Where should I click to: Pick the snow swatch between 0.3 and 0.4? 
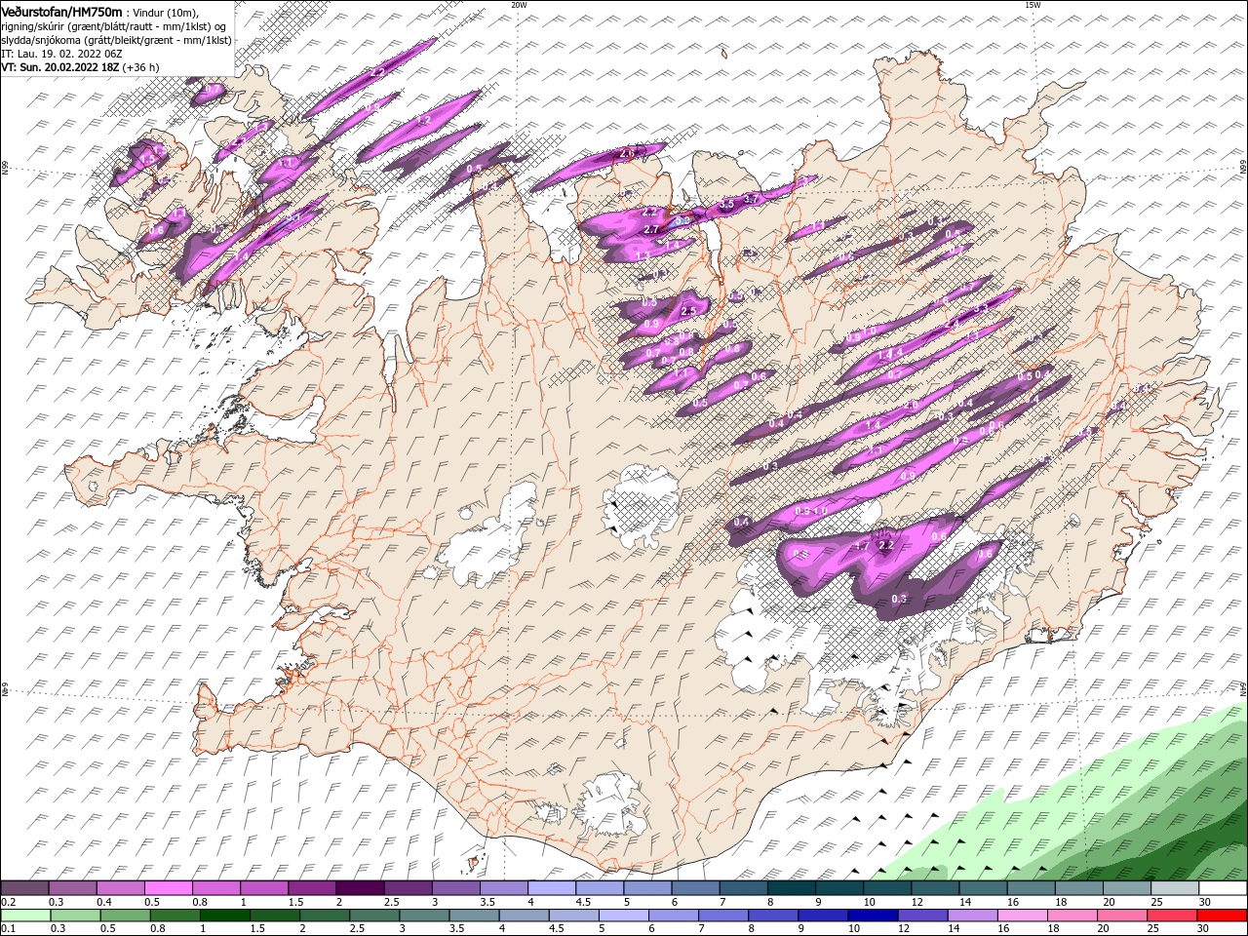coord(72,888)
